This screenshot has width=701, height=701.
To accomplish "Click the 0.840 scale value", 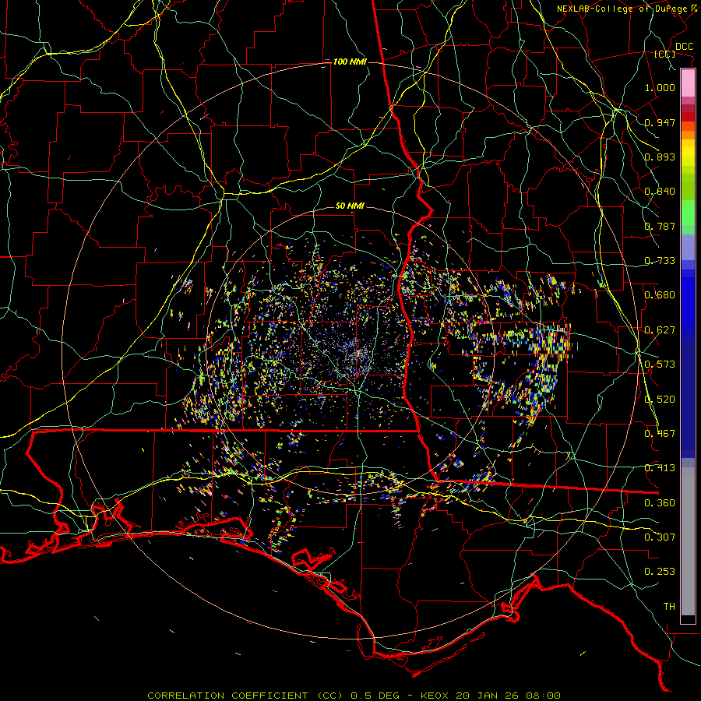I will [x=660, y=192].
